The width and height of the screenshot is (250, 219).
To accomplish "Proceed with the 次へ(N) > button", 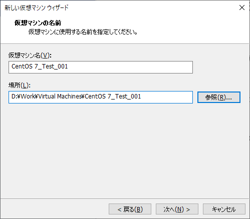I will (177, 209).
